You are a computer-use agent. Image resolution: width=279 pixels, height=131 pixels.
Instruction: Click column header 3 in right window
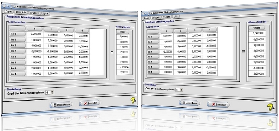(195, 30)
